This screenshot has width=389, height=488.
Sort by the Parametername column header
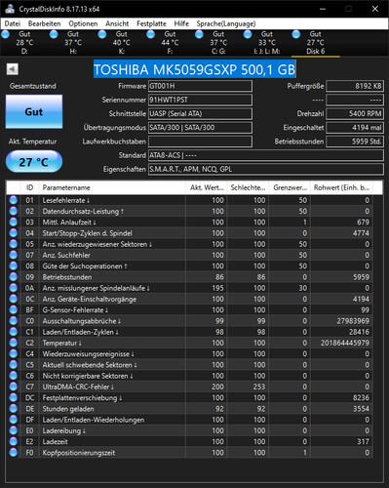click(112, 187)
